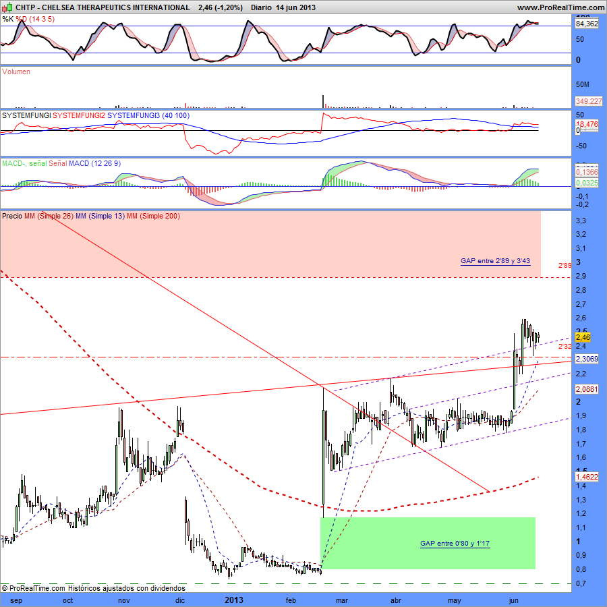Click the price axis tag 2,3069
Image resolution: width=607 pixels, height=607 pixels.
tap(587, 359)
